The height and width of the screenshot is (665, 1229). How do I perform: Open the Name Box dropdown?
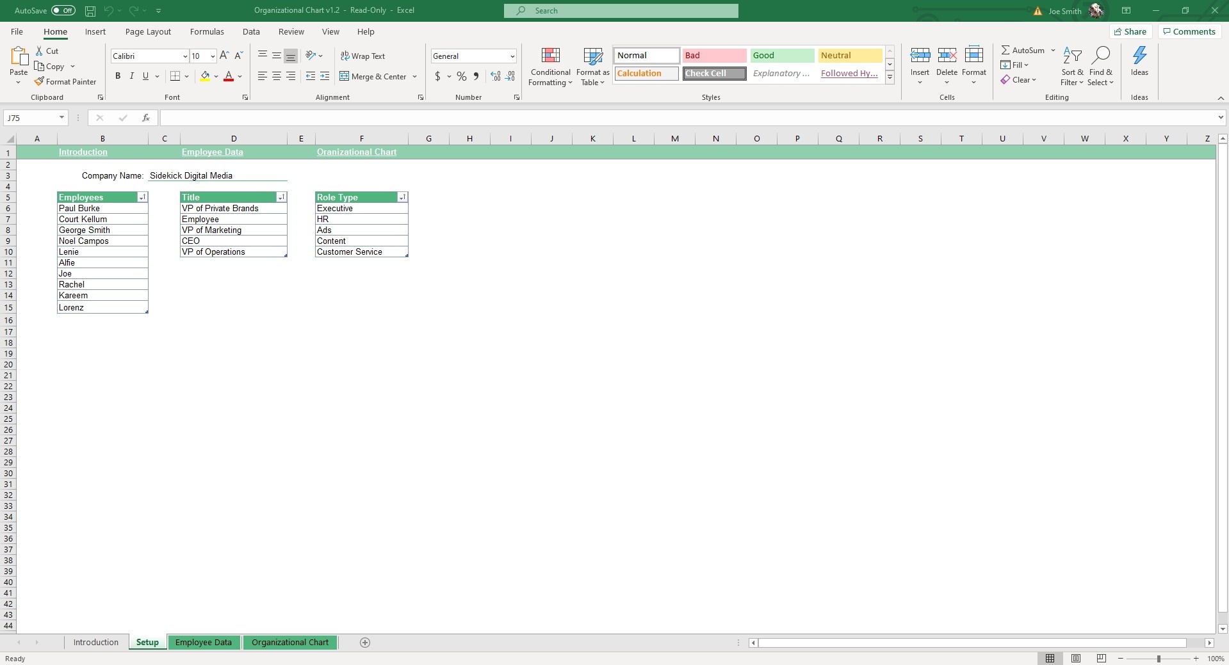pyautogui.click(x=61, y=118)
